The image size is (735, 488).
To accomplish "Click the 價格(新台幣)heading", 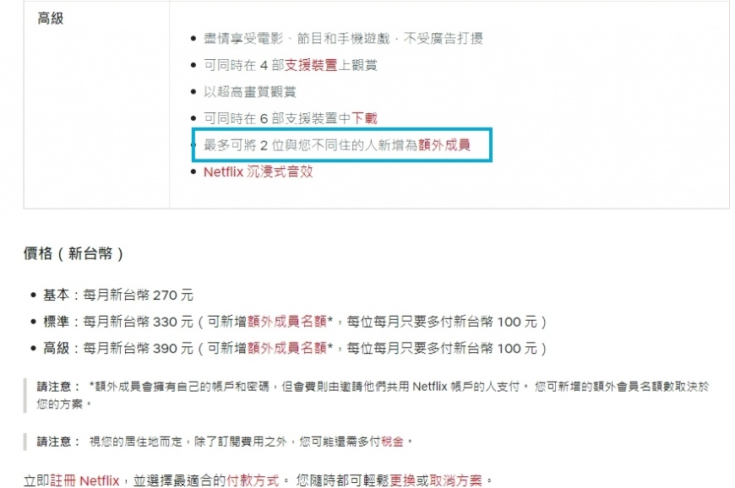I will point(73,254).
